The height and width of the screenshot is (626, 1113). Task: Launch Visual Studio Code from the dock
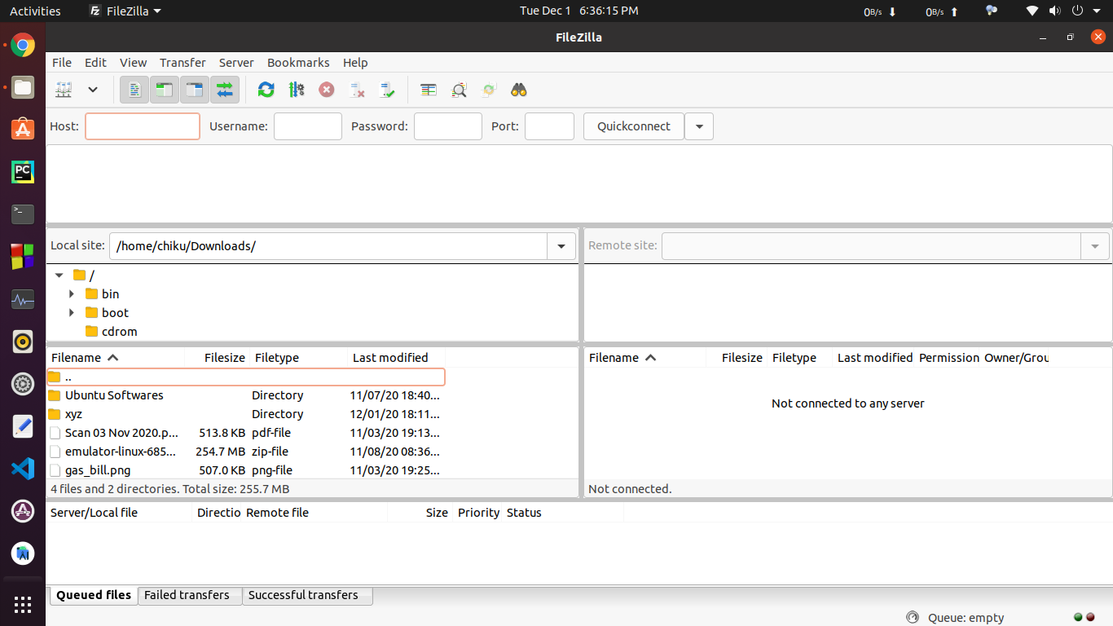tap(23, 468)
